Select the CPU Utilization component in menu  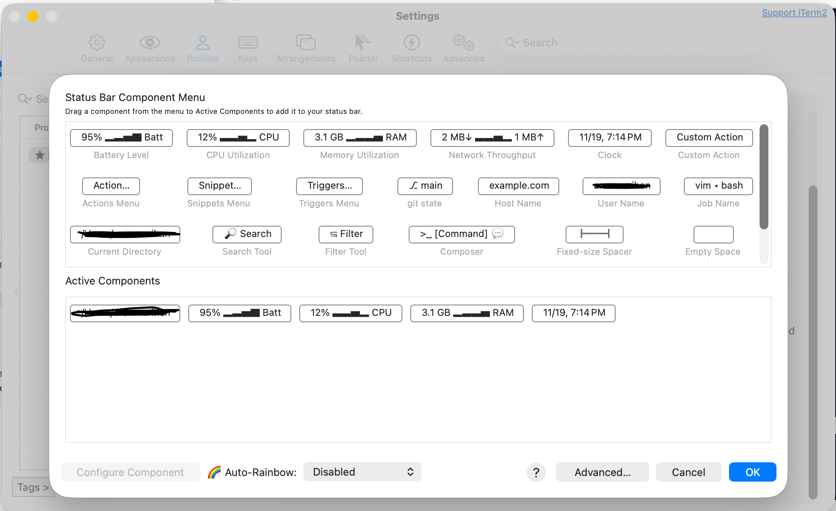coord(238,138)
